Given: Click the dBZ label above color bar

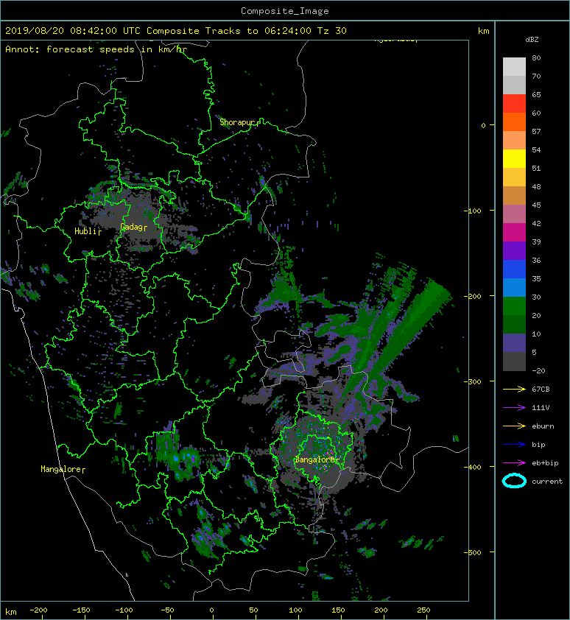Looking at the screenshot, I should (532, 40).
